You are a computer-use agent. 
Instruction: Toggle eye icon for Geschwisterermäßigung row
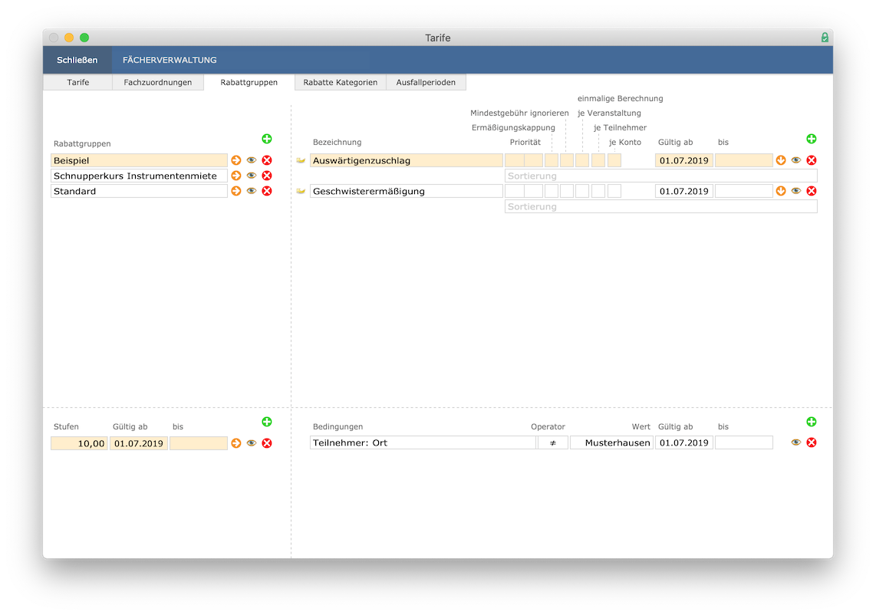point(796,191)
